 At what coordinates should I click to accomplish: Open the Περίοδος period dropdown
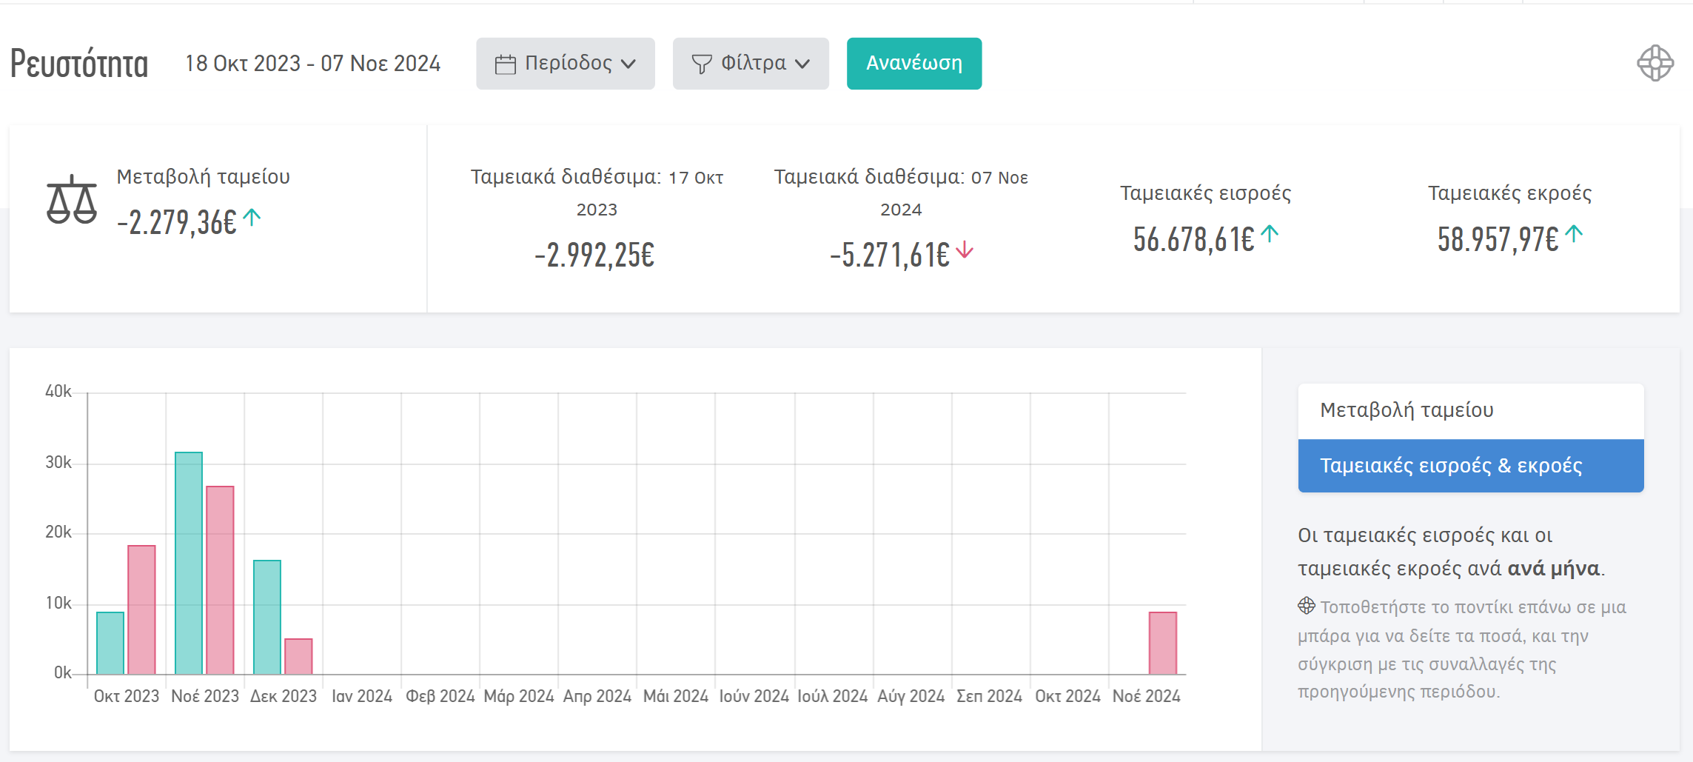pyautogui.click(x=565, y=64)
